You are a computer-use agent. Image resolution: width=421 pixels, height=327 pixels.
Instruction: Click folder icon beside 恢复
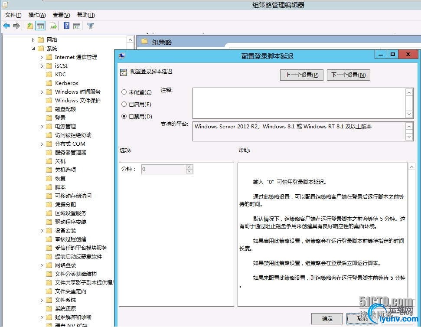[49, 179]
